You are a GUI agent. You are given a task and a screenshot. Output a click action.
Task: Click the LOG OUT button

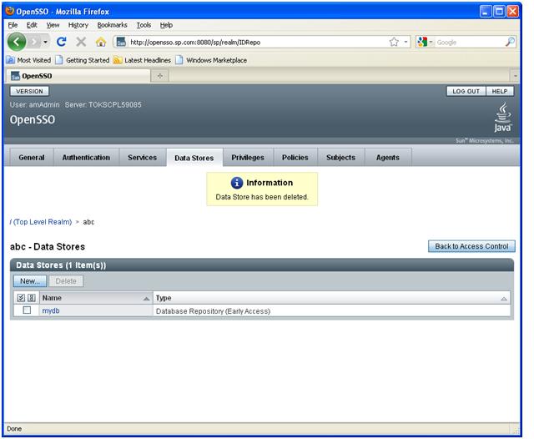tap(466, 91)
